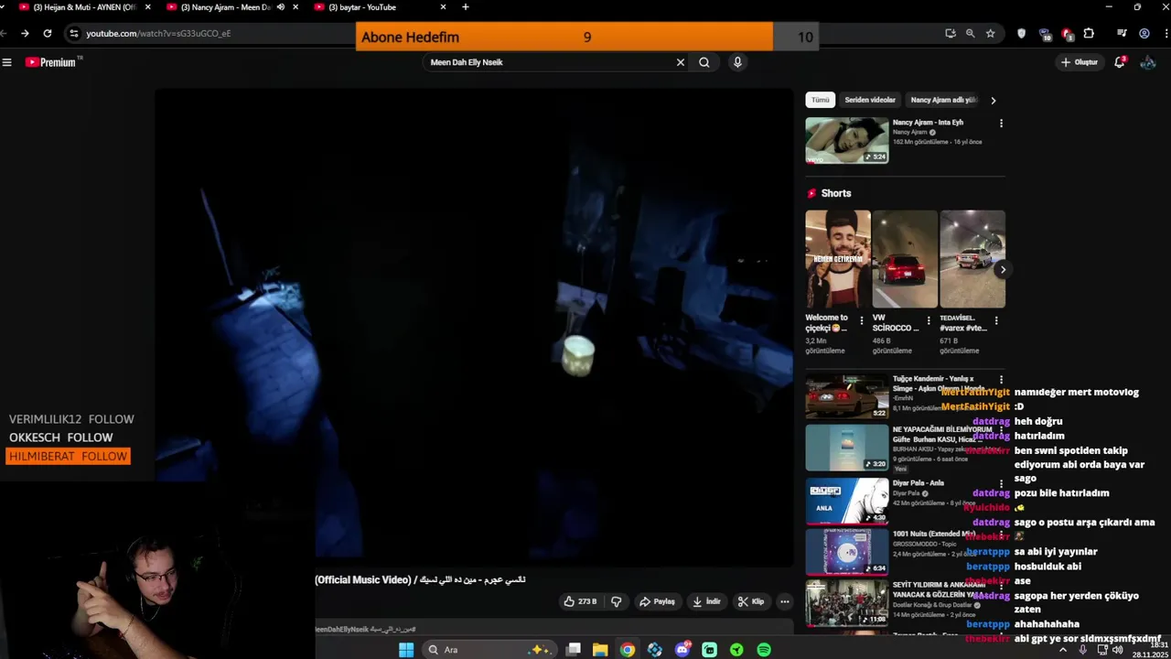Open a new browser tab
Image resolution: width=1171 pixels, height=659 pixels.
click(x=466, y=7)
